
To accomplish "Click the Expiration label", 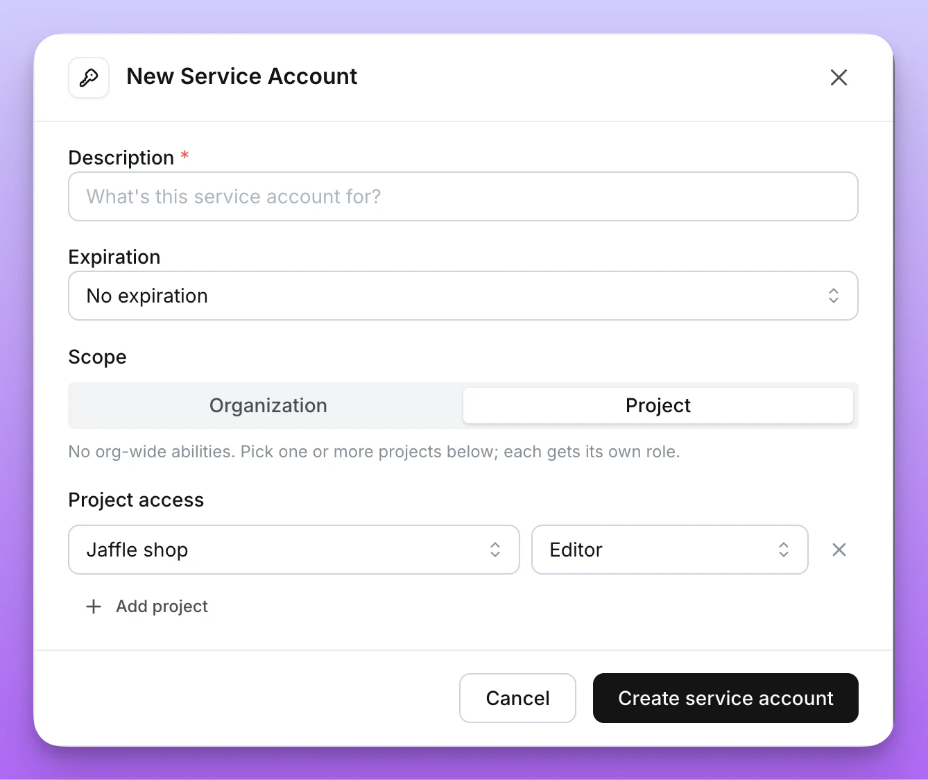I will pos(114,257).
